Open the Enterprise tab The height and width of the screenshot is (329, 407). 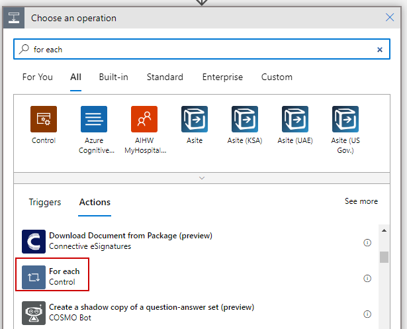click(222, 77)
